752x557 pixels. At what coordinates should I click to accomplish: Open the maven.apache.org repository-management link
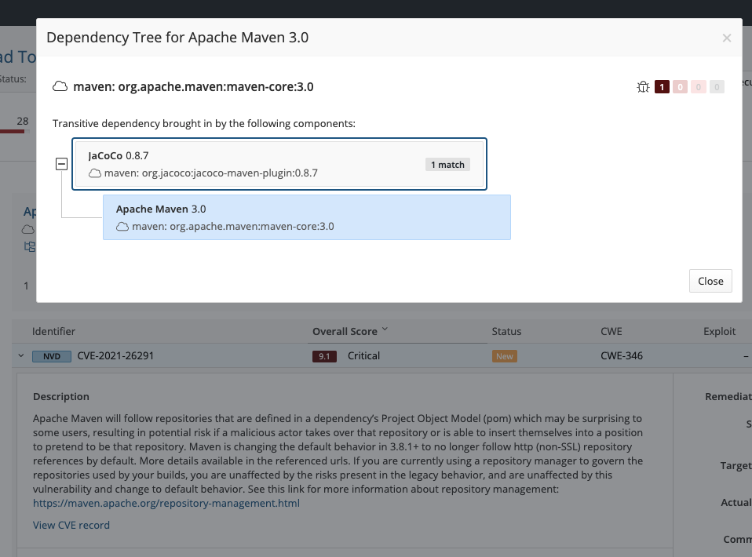pyautogui.click(x=166, y=504)
